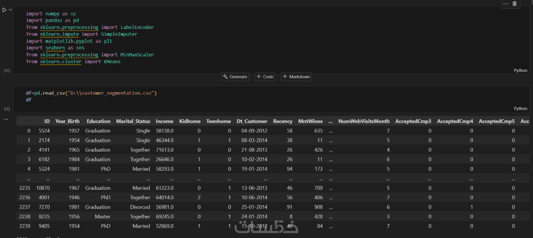
Task: Click the Generate button
Action: click(235, 77)
